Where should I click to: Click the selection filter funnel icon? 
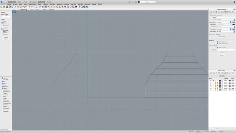coord(129,2)
